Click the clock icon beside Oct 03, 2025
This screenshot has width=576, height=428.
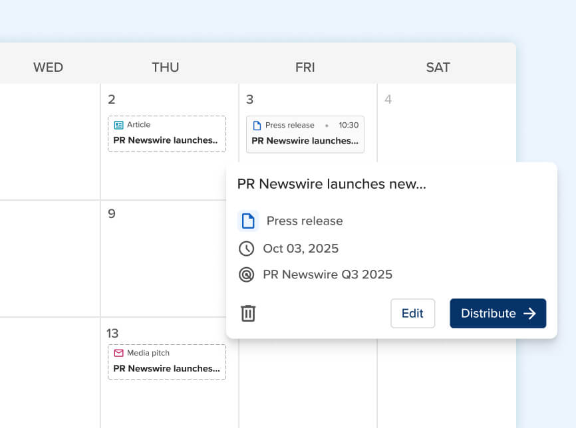pyautogui.click(x=247, y=249)
